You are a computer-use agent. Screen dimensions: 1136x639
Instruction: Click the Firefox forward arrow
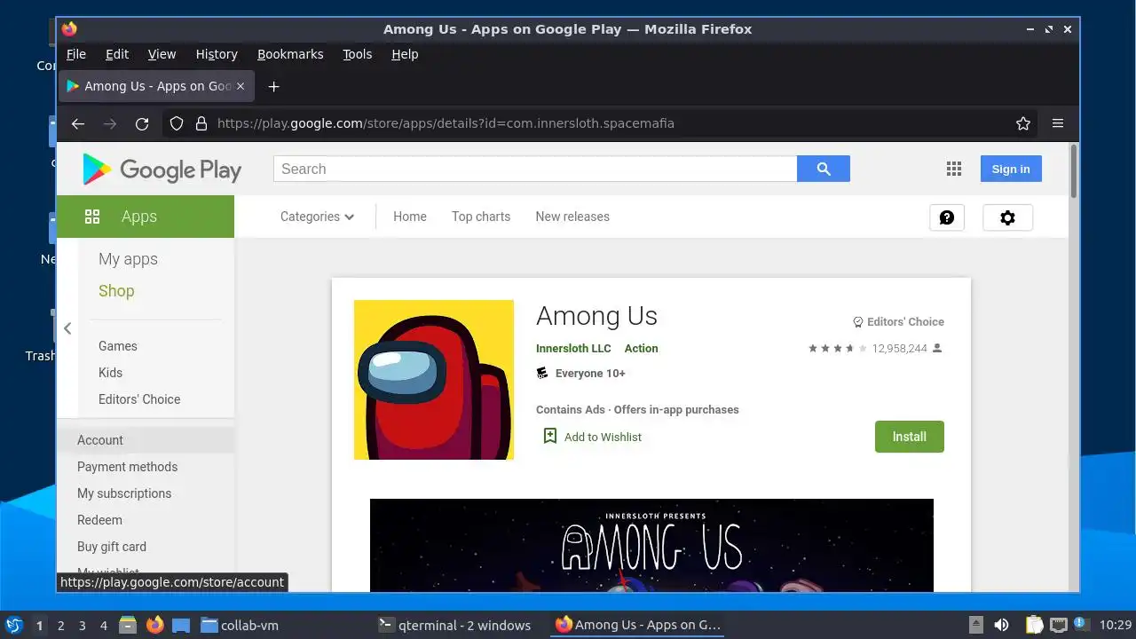point(110,123)
